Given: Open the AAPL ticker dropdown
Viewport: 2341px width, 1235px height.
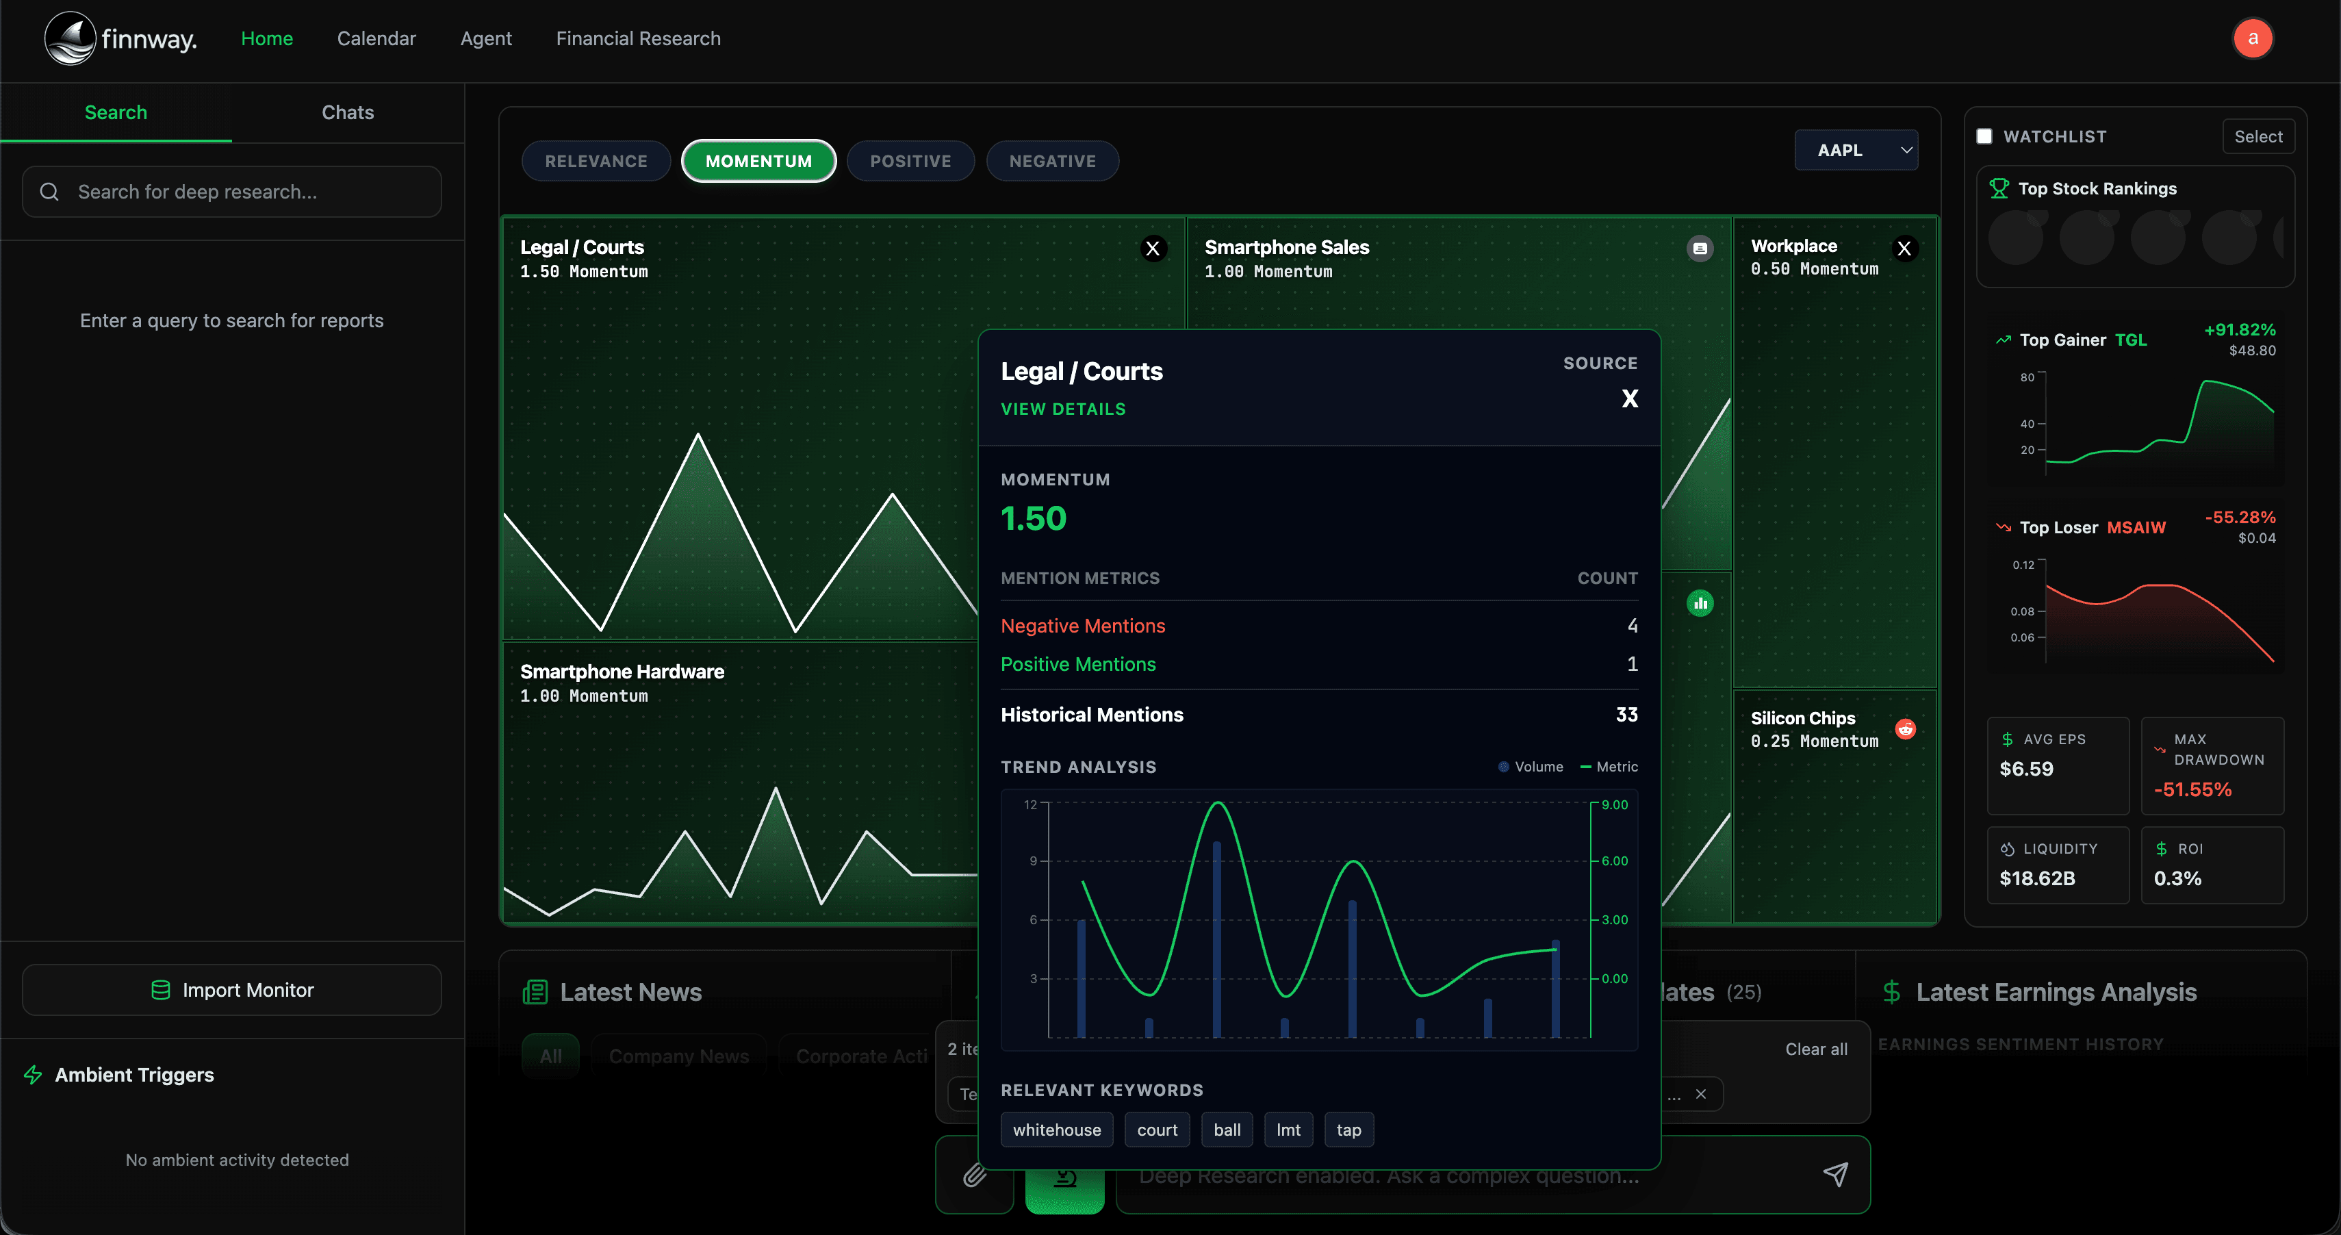Looking at the screenshot, I should coord(1856,150).
